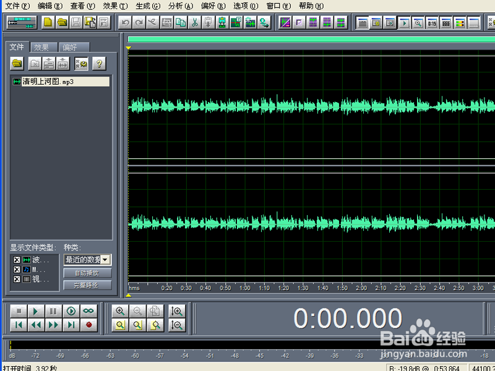The width and height of the screenshot is (495, 371).
Task: Click the Copy icon in toolbar
Action: pos(181,22)
